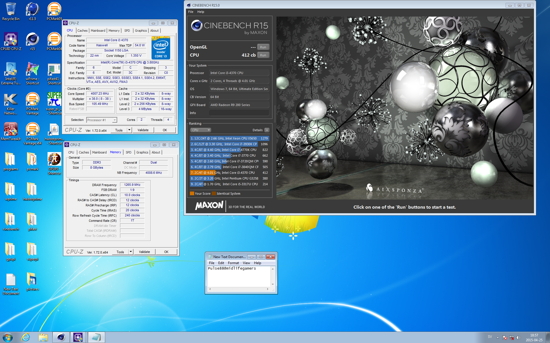This screenshot has width=550, height=343.
Task: Open the PCMark Vantage desktop icon
Action: point(32,104)
